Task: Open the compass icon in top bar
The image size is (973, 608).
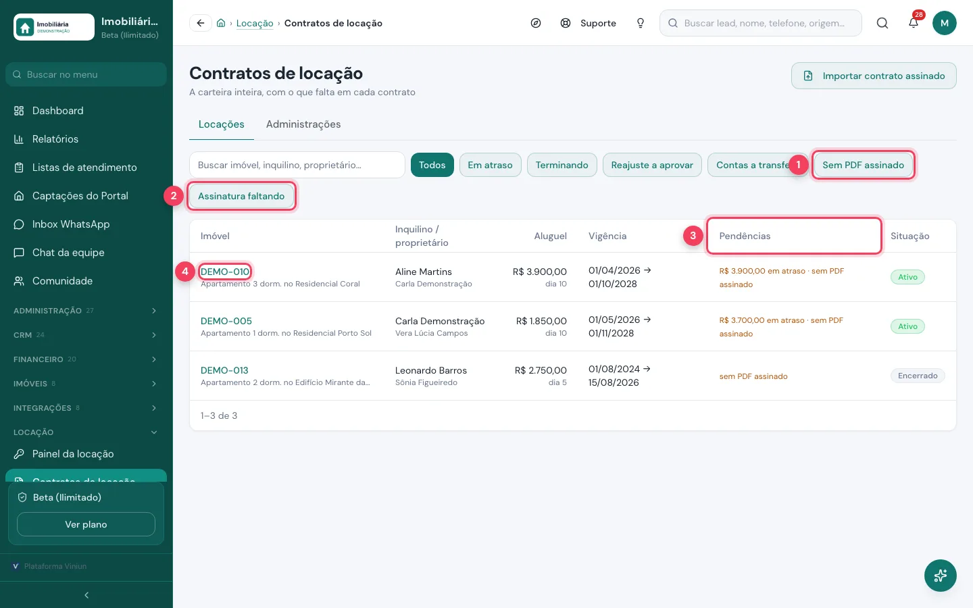Action: [x=536, y=23]
